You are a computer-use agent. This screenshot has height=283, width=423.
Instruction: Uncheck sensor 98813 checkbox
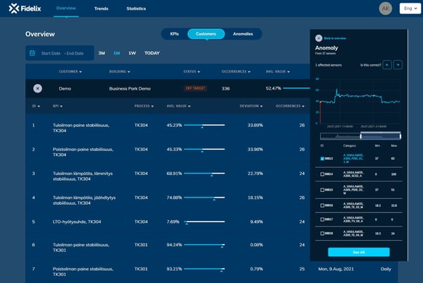coord(323,159)
